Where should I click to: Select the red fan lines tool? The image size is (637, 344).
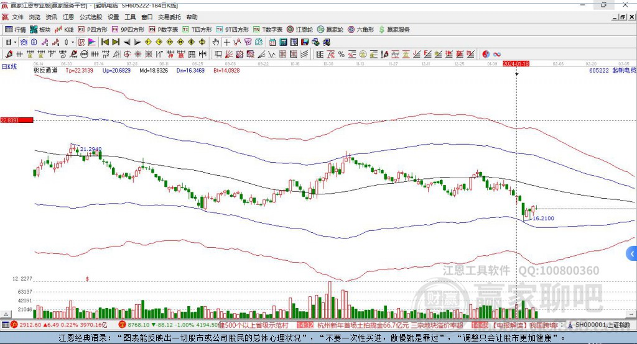229,55
